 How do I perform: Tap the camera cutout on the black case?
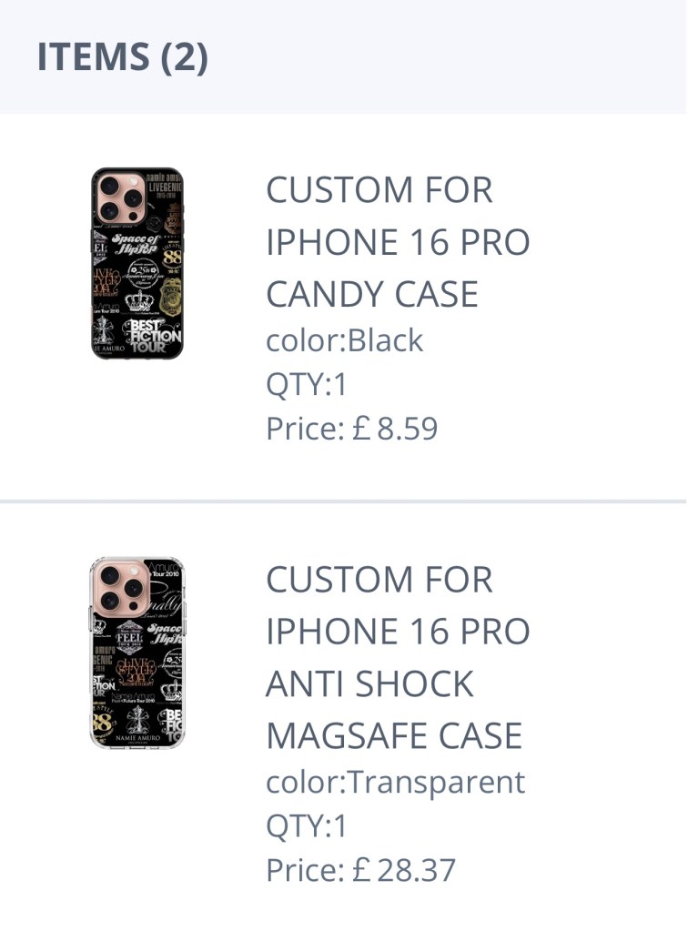[118, 197]
